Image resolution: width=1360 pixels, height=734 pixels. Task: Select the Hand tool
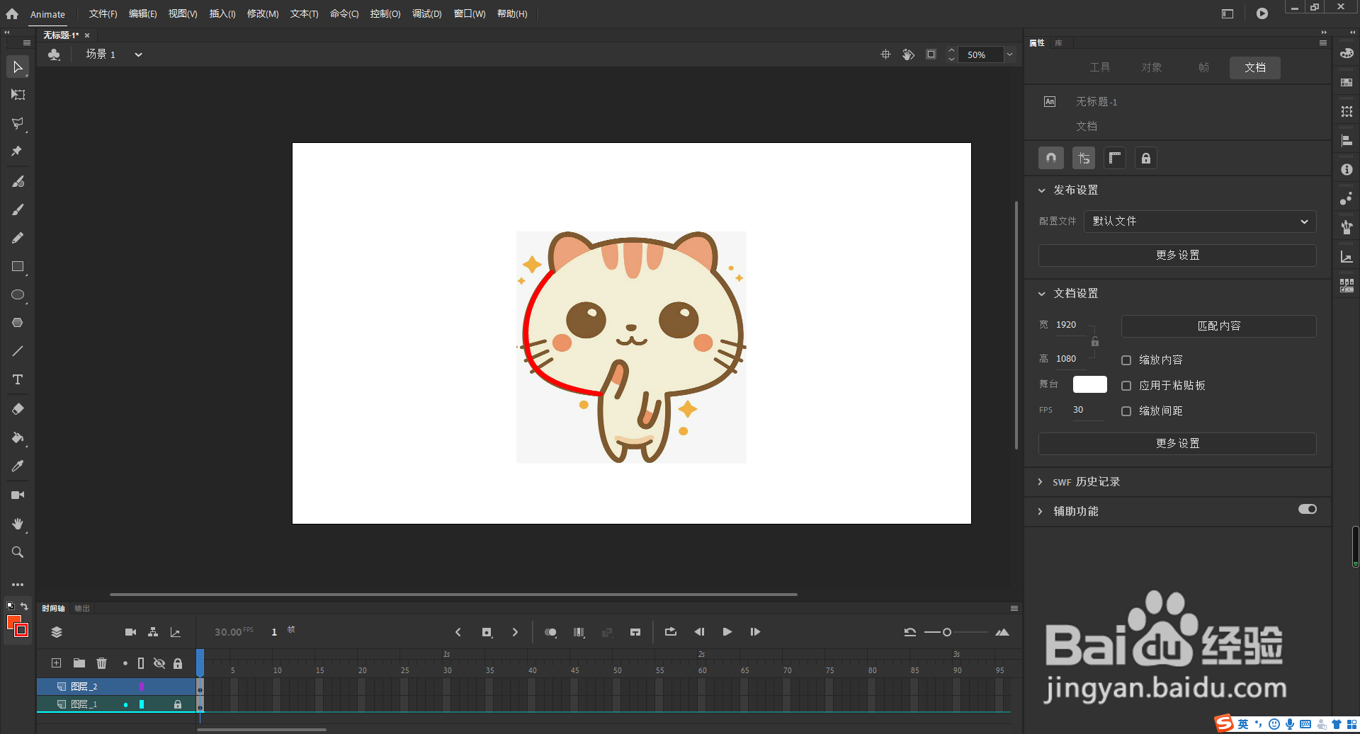(18, 524)
